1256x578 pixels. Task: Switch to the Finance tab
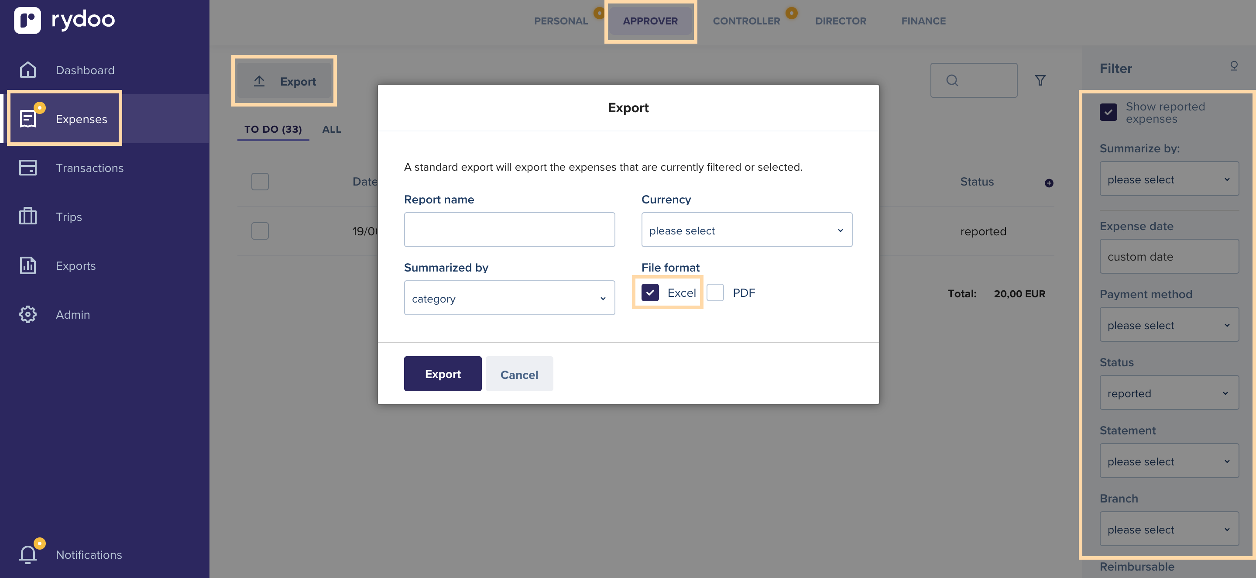click(923, 21)
